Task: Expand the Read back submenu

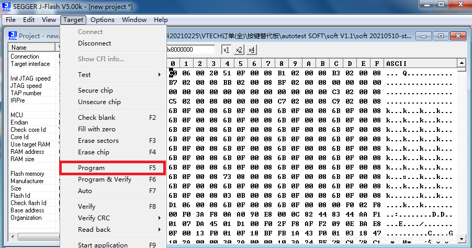Action: [113, 229]
